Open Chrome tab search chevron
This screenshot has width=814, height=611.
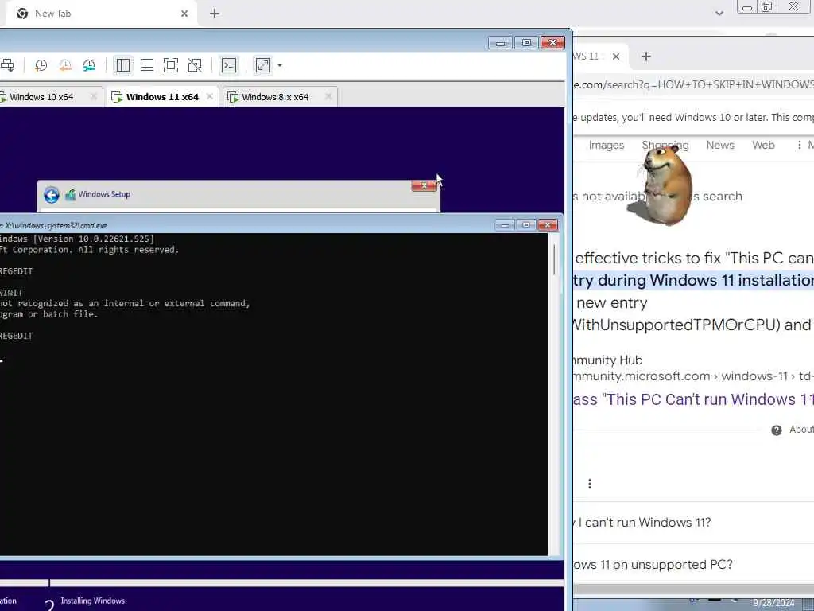coord(719,14)
